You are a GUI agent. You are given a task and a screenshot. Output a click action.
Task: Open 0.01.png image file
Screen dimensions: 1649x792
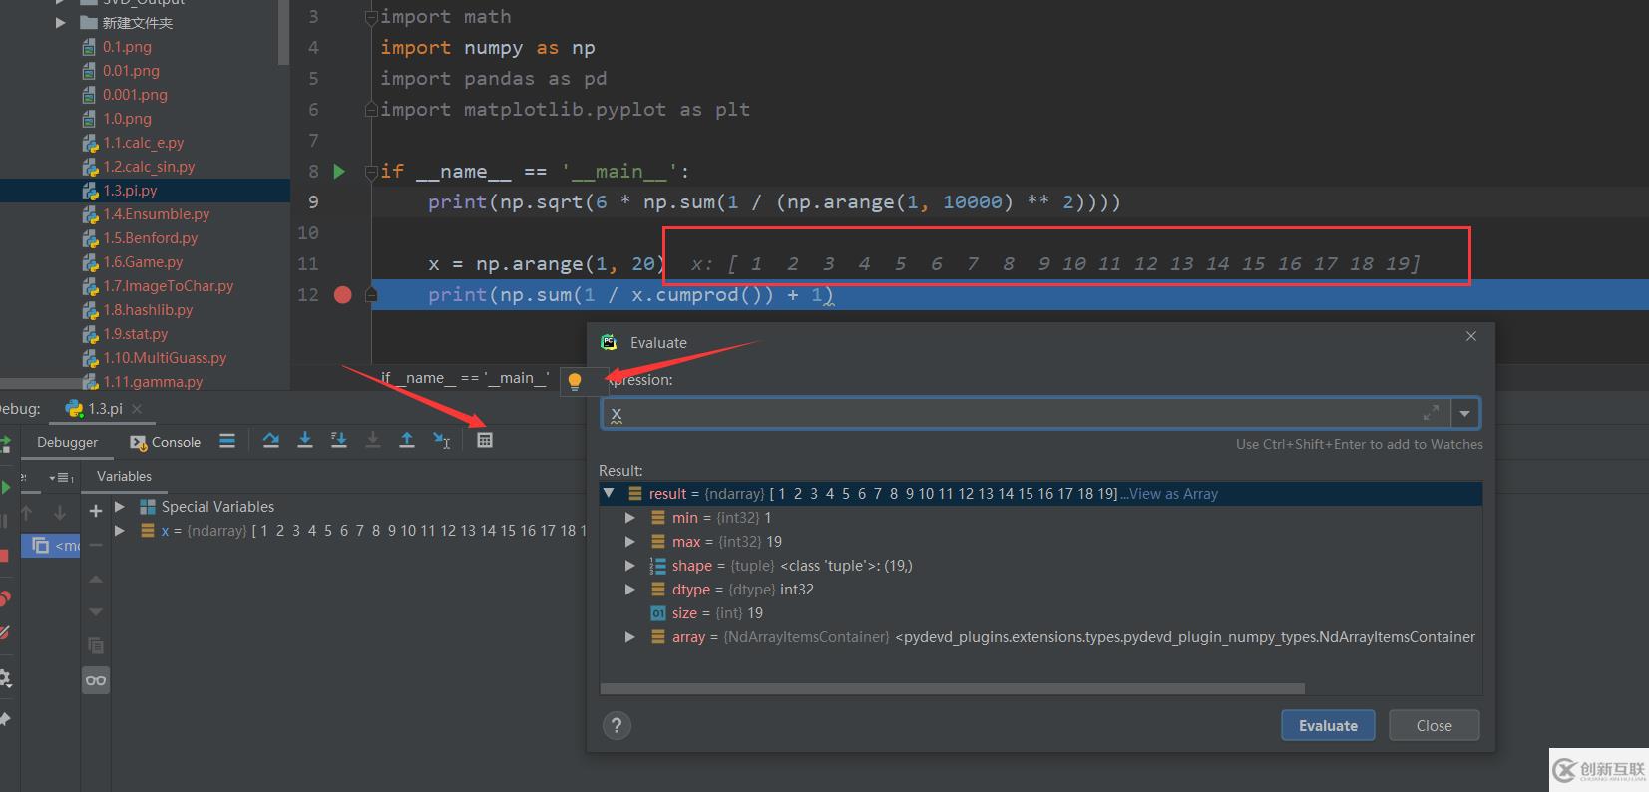(131, 71)
